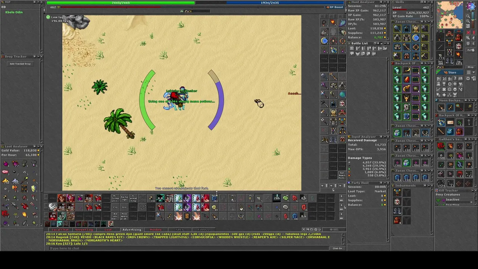Viewport: 478px width, 269px height.
Task: Select the key item in Backpack Of H
Action: [469, 122]
